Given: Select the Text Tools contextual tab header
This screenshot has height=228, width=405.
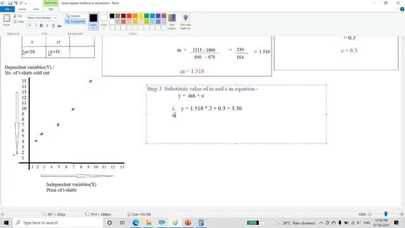Looking at the screenshot, I should (x=51, y=3).
